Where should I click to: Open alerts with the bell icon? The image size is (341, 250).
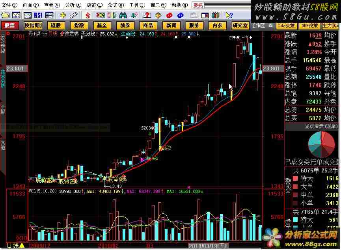[134, 15]
